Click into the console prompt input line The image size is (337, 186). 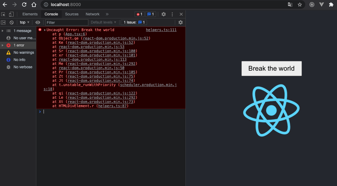[114, 111]
